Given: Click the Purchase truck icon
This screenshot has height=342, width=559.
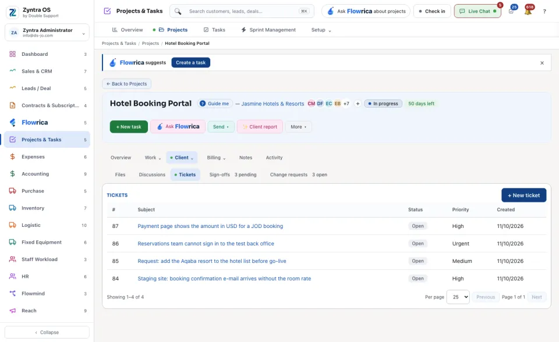Looking at the screenshot, I should coord(12,191).
